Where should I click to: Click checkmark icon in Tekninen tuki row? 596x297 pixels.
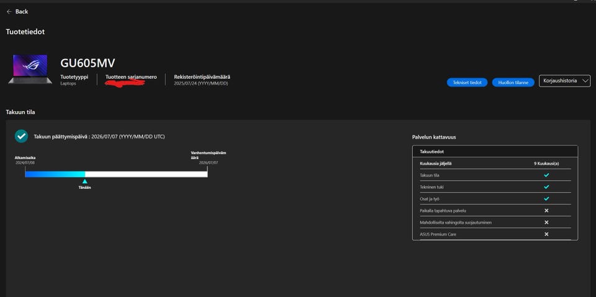point(546,187)
